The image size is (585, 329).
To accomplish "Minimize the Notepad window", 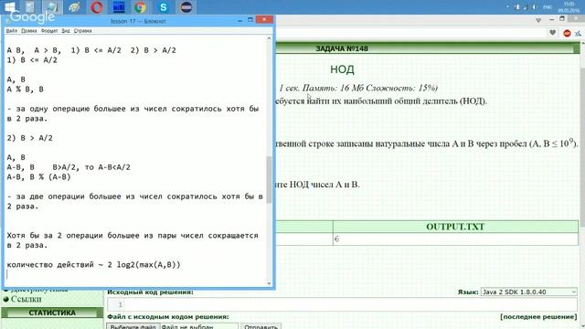I will point(239,21).
